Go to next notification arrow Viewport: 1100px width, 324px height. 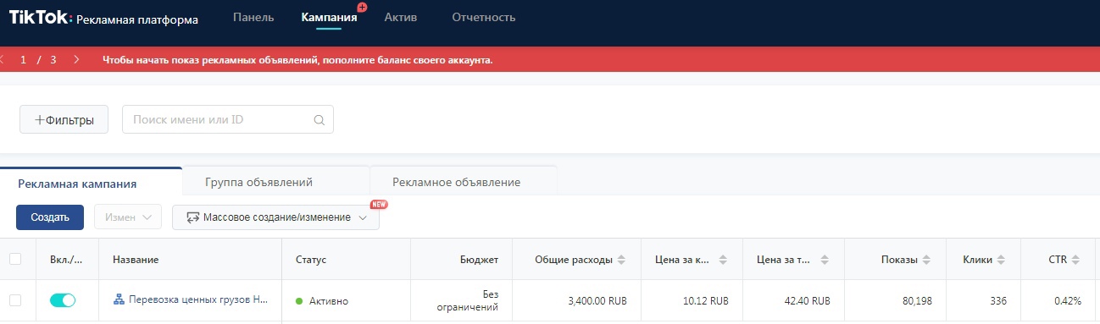coord(76,60)
